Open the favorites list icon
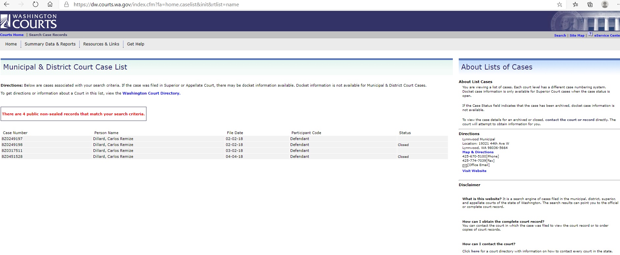The width and height of the screenshot is (620, 255). pos(575,4)
